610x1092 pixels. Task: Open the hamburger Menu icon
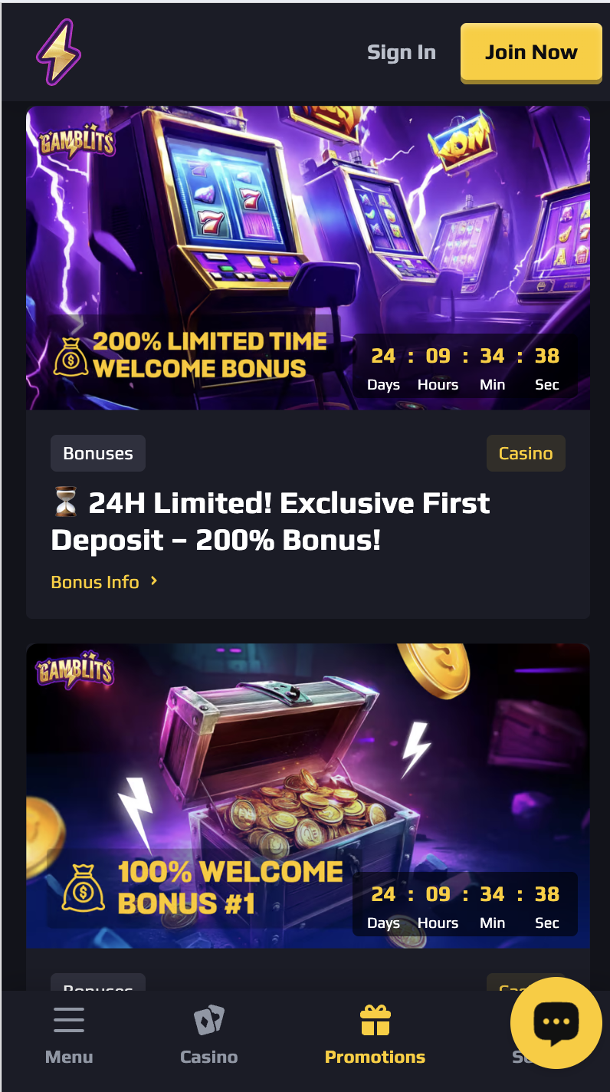(69, 1020)
